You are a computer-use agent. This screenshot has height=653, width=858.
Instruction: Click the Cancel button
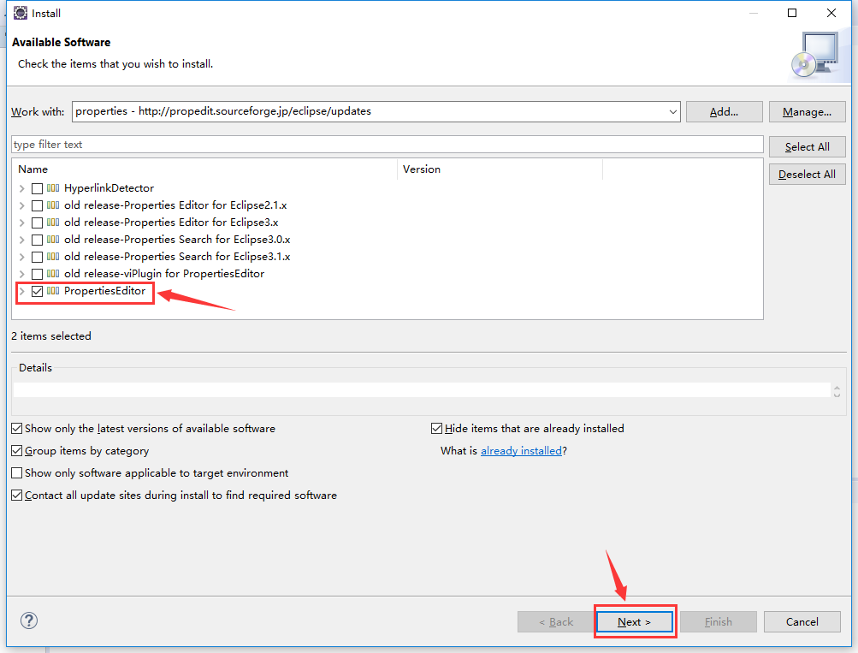coord(802,622)
